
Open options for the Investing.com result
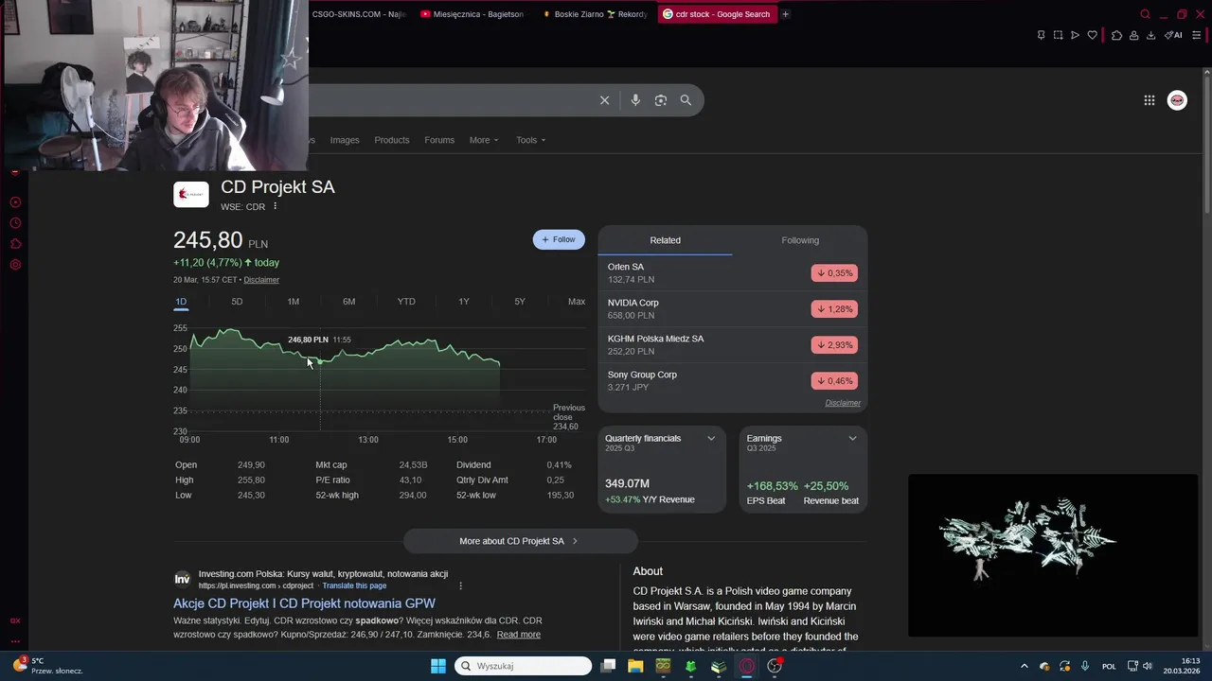pyautogui.click(x=461, y=585)
